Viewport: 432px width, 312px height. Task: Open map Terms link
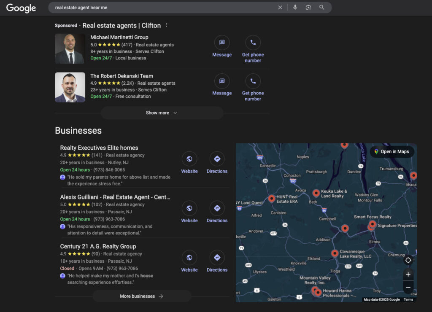coord(408,300)
